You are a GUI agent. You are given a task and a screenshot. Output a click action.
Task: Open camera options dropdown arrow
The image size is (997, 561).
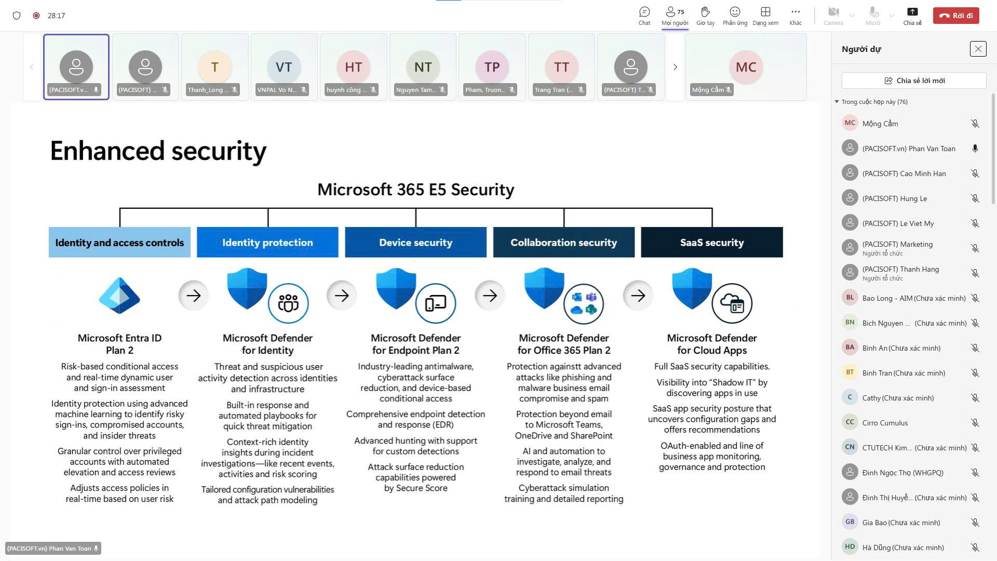click(x=852, y=16)
